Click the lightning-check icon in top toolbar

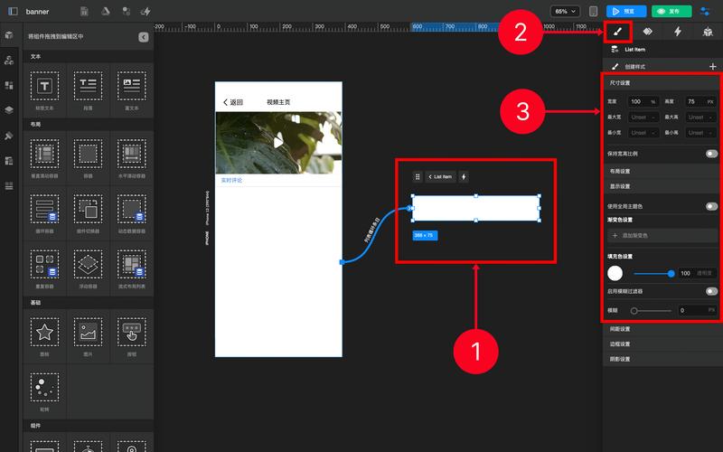point(146,11)
